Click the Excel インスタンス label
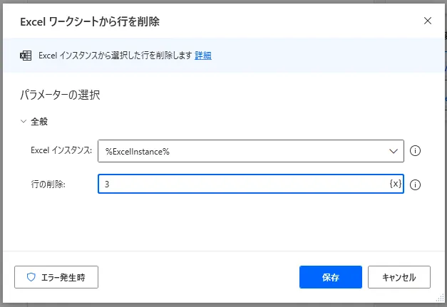 tap(62, 151)
